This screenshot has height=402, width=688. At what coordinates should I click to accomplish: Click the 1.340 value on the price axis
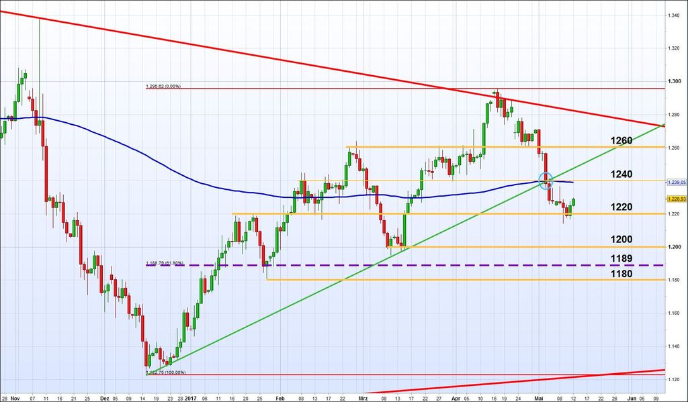(674, 15)
